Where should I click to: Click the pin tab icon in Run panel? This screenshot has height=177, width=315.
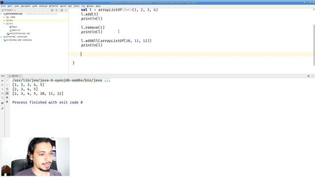tap(2, 109)
